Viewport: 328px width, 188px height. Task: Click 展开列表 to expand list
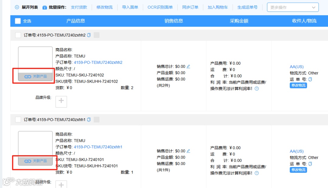(x=30, y=7)
